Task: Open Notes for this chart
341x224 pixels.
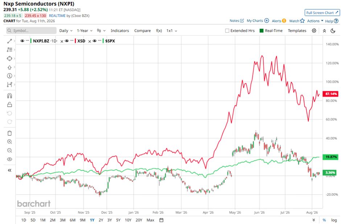Action: coord(237,21)
